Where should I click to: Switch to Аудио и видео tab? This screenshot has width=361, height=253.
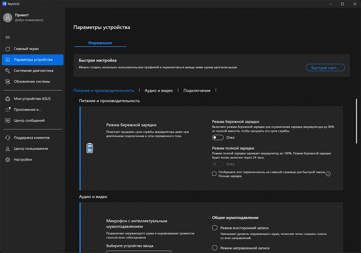coord(159,91)
